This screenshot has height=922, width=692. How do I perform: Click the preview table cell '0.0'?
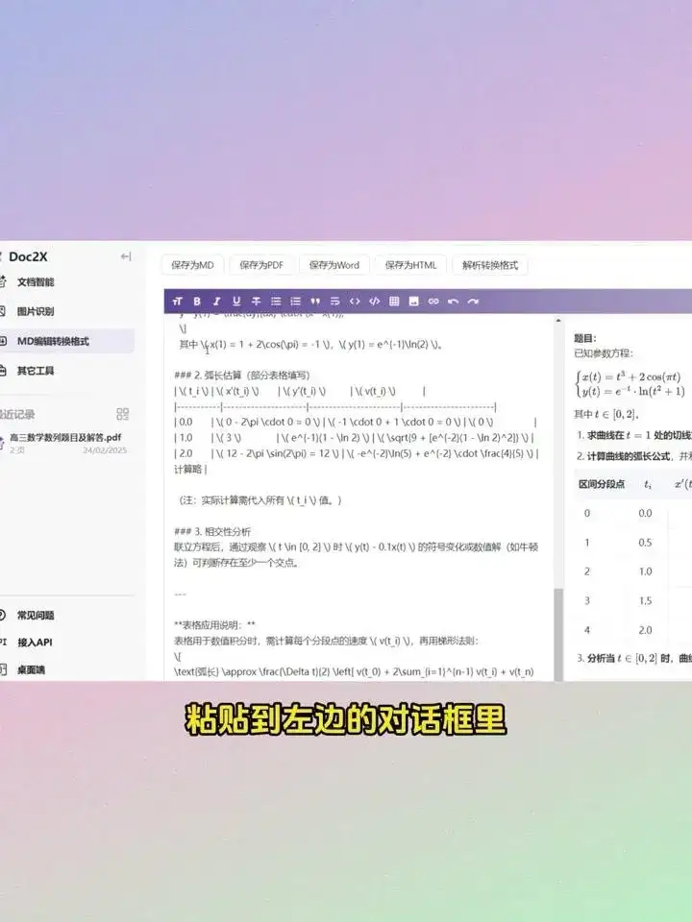click(645, 513)
